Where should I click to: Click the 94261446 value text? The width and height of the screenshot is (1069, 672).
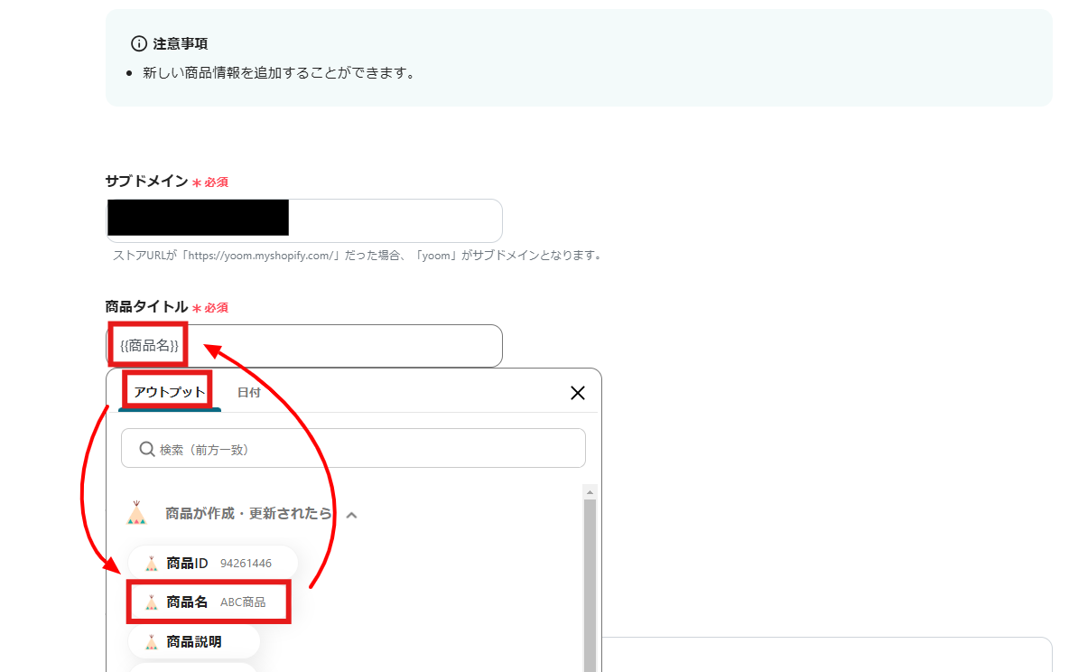pyautogui.click(x=246, y=564)
